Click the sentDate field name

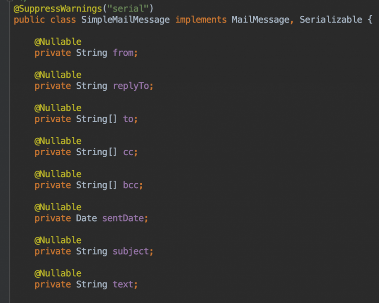123,218
